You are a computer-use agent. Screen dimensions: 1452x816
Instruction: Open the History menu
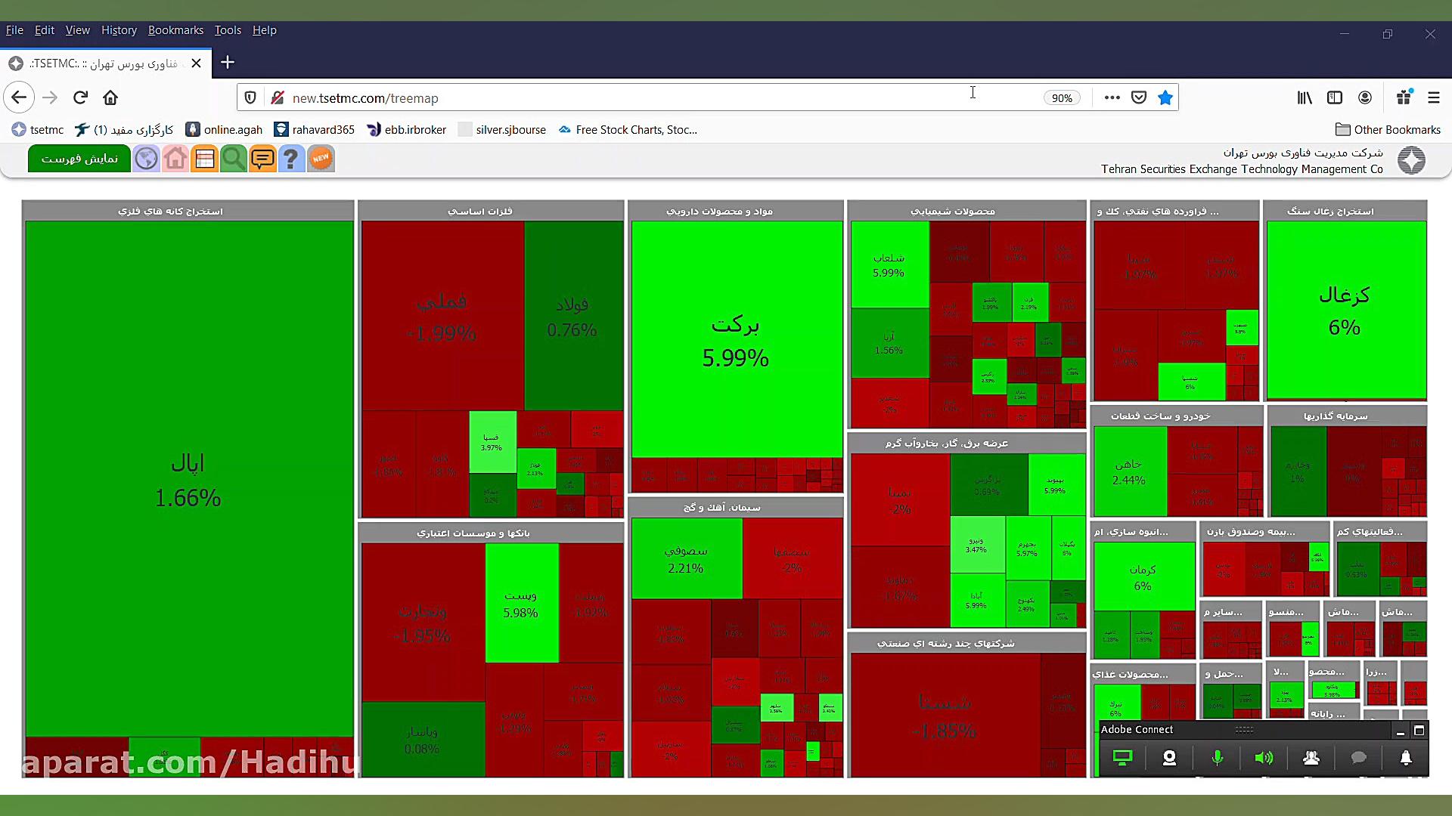coord(119,30)
